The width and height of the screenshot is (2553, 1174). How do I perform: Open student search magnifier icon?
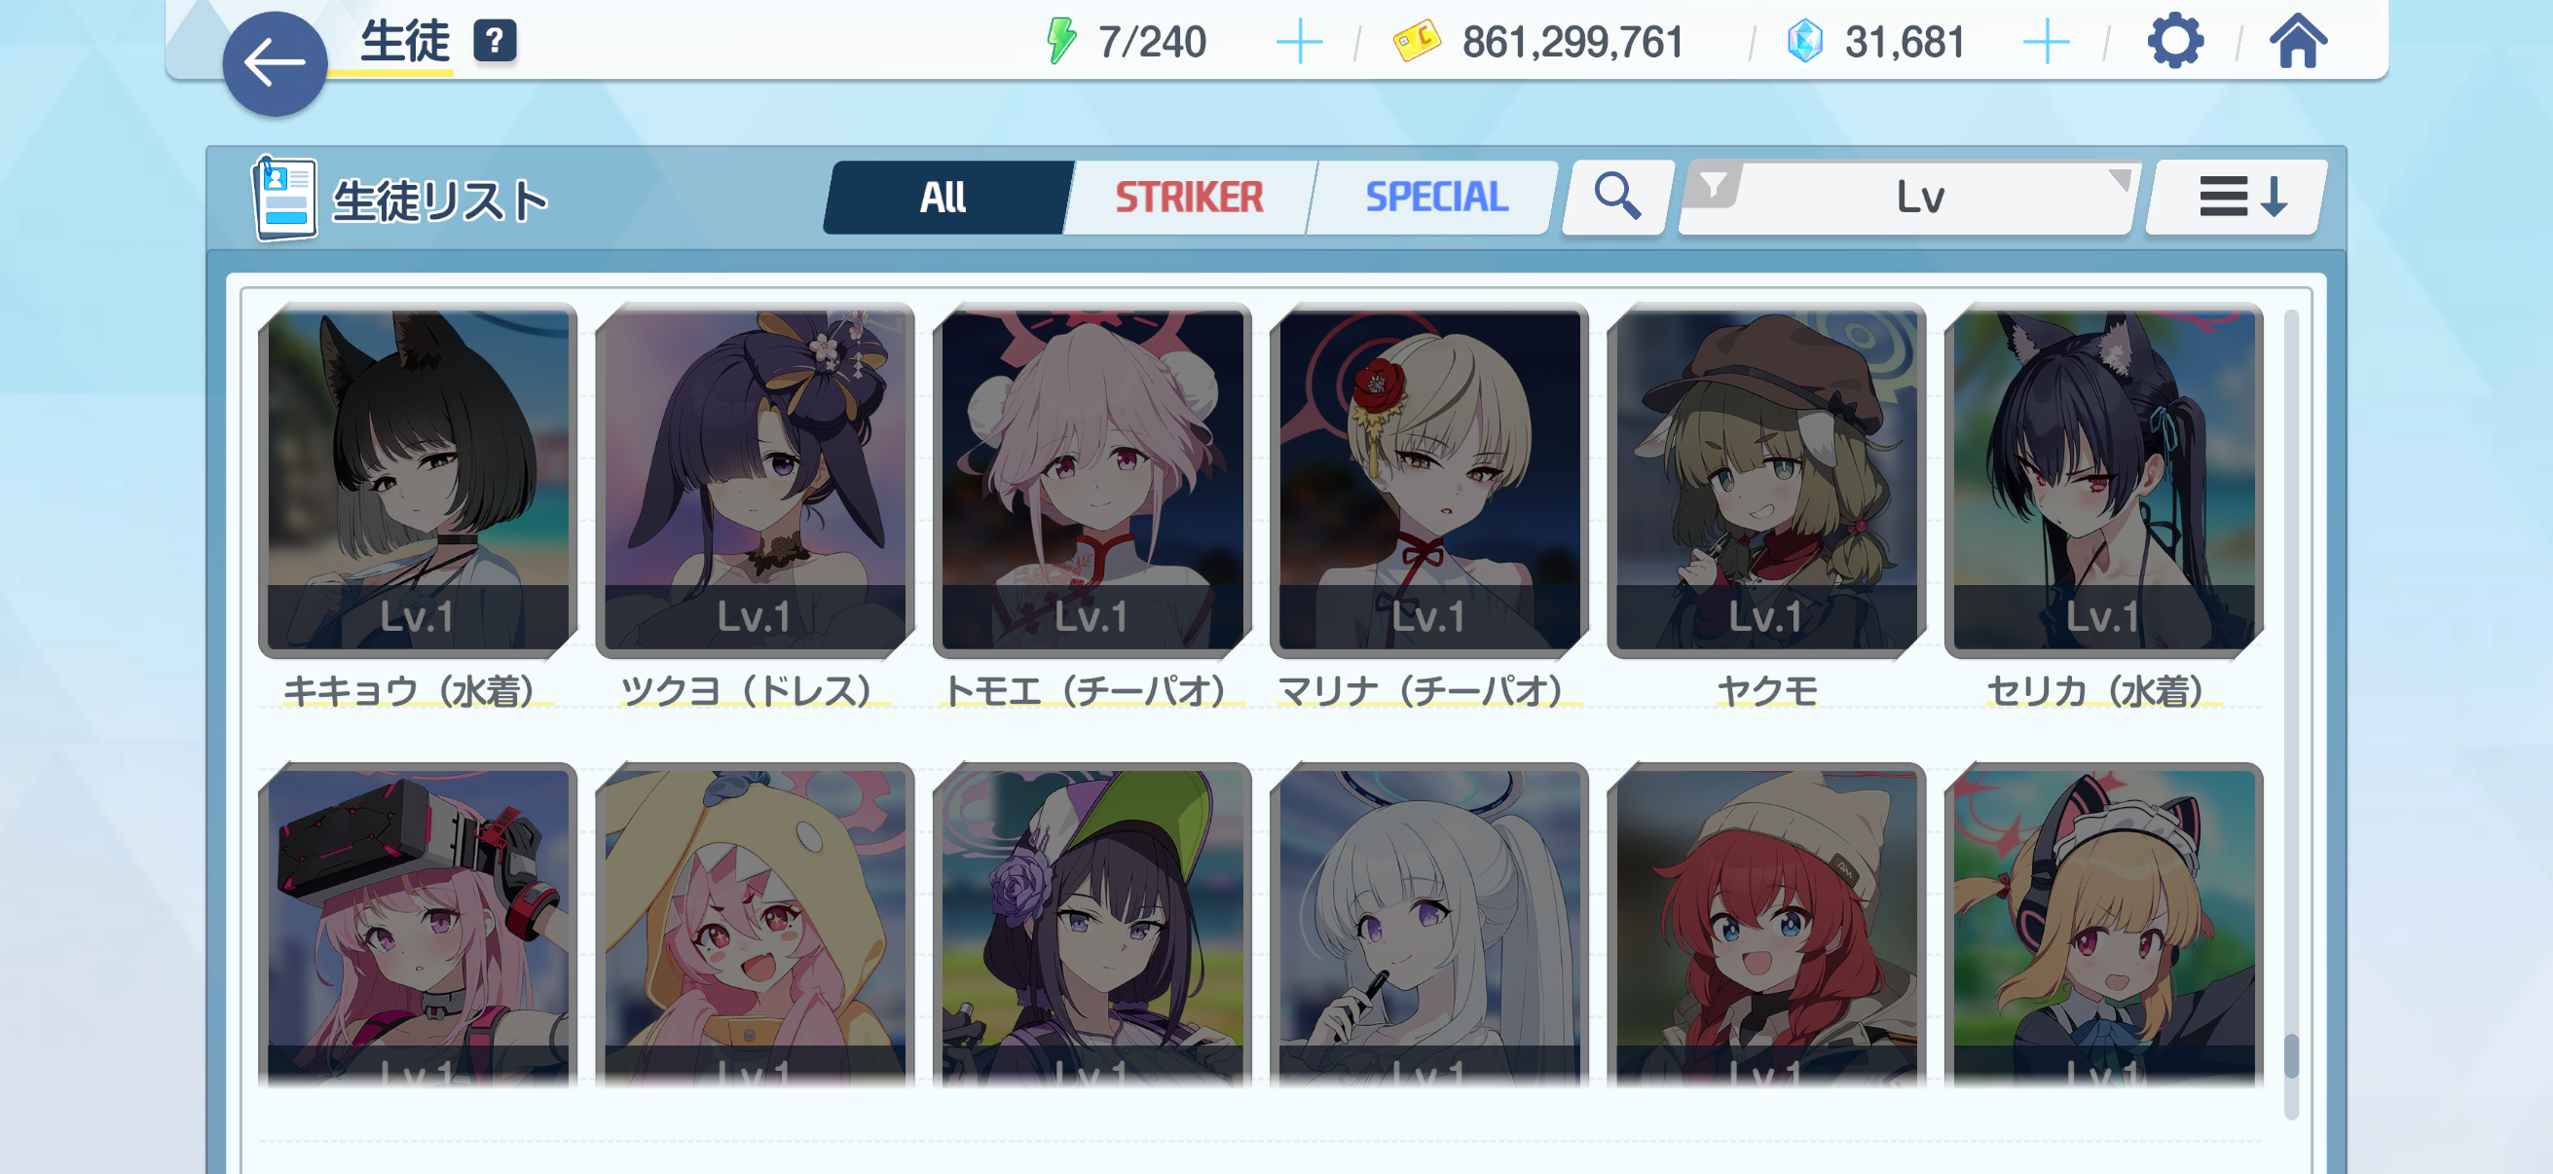(1616, 198)
